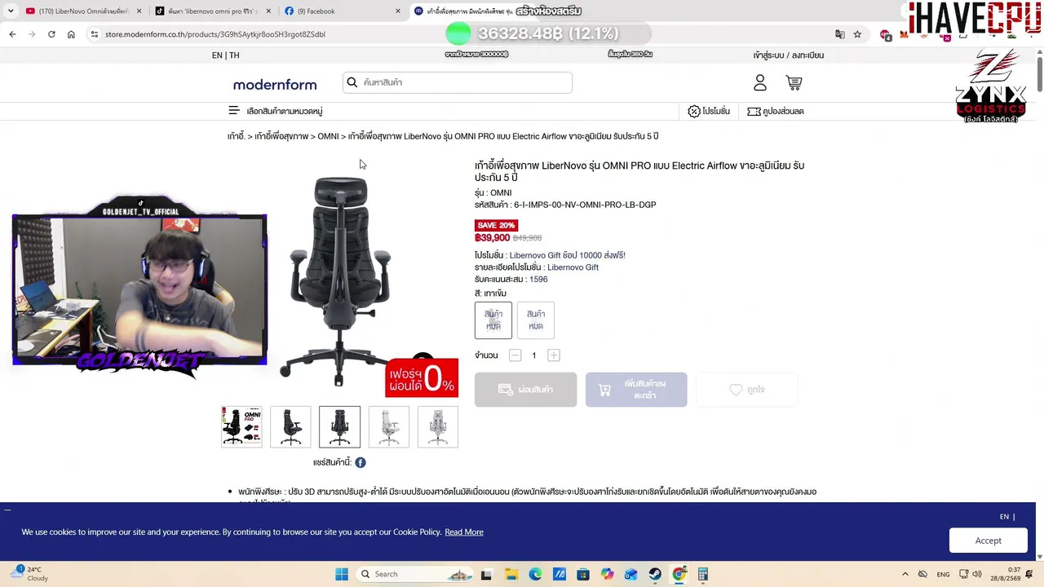Click the เก้าอี้ root breadcrumb link
The image size is (1044, 587).
coord(237,136)
